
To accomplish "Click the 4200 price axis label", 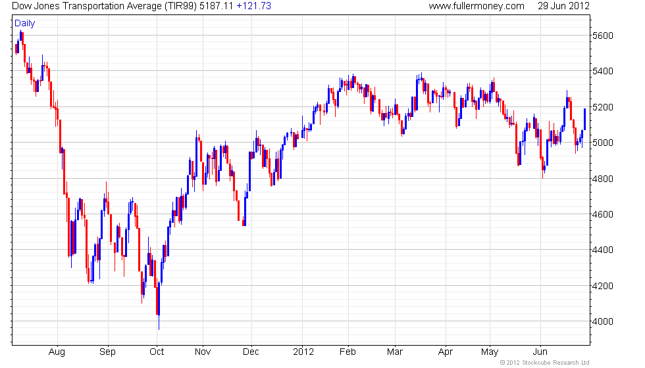I will coord(603,287).
